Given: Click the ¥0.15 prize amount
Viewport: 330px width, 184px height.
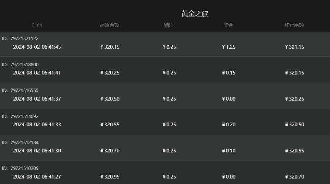Looking at the screenshot, I should click(229, 73).
